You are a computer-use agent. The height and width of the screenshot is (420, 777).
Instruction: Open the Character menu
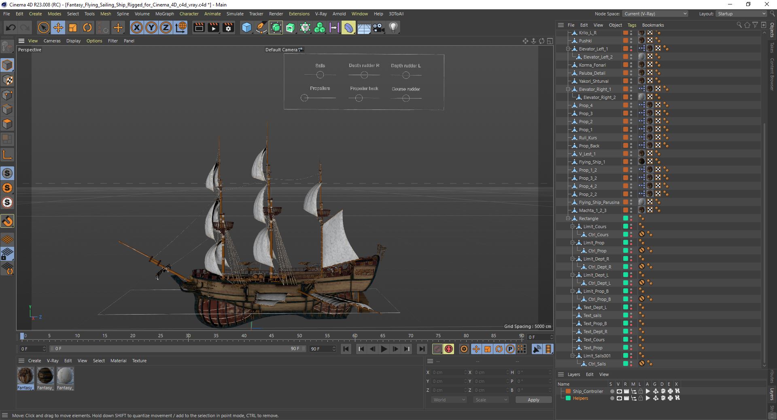click(x=189, y=14)
